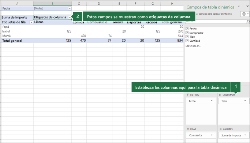The width and height of the screenshot is (250, 143).
Task: Select the Comprador field name in field list
Action: pos(196,33)
